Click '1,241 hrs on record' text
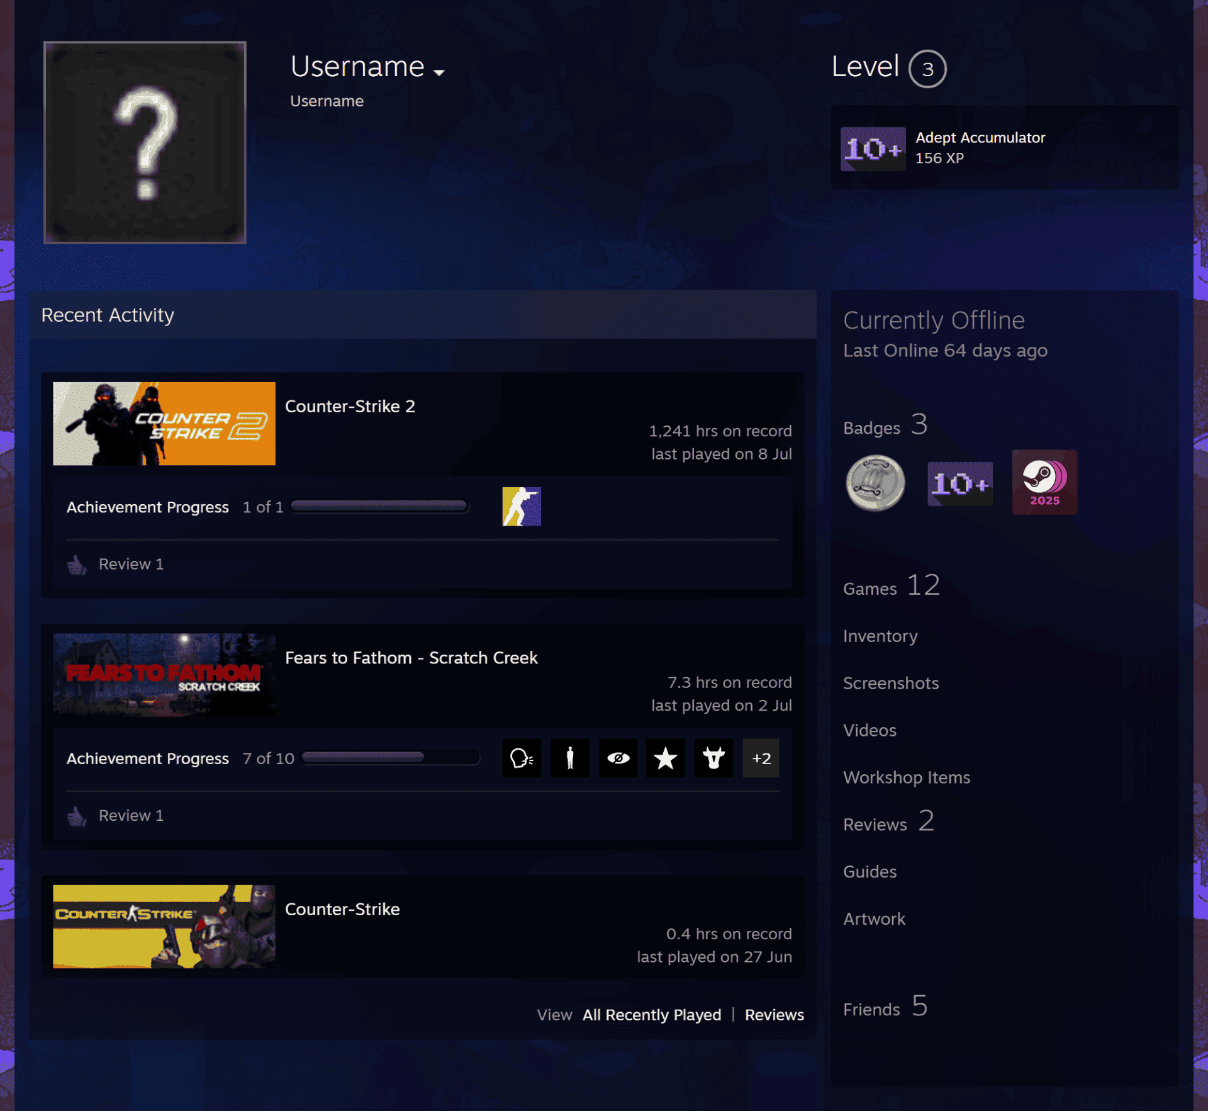Screen dimensions: 1208x1111 [720, 431]
